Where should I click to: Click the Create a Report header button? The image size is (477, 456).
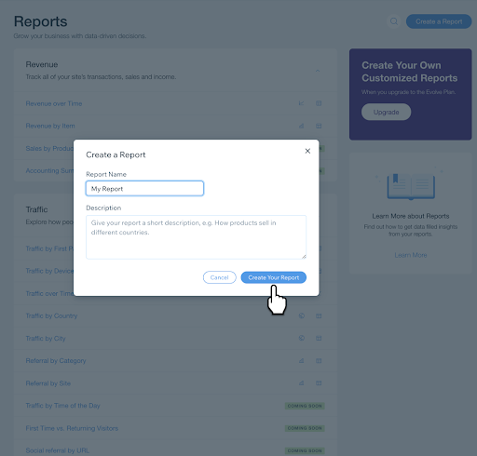coord(439,21)
